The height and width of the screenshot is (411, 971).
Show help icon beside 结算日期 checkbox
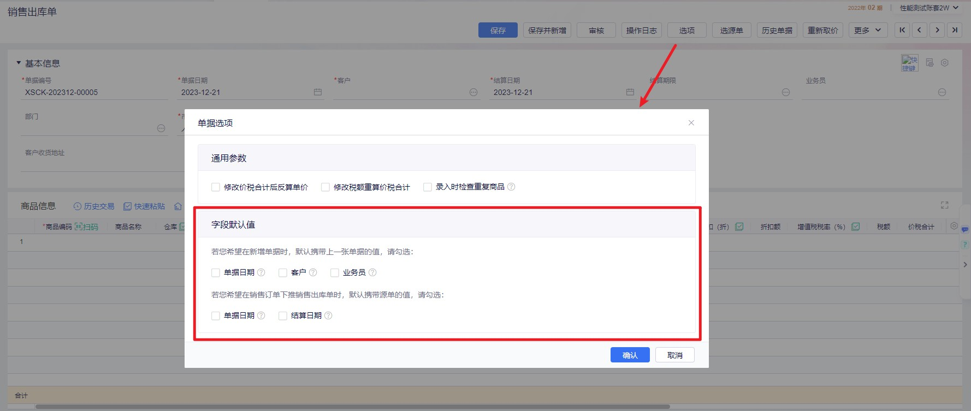pos(328,315)
